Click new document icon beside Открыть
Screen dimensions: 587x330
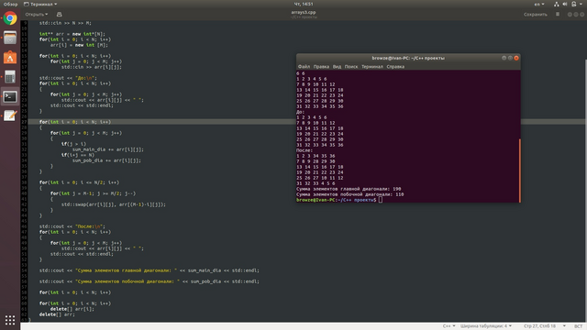point(59,15)
